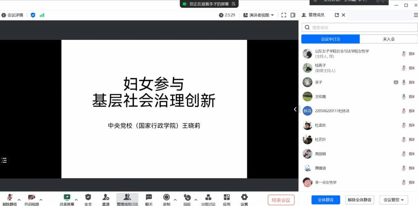The height and width of the screenshot is (206, 418).
Task: Enter full screen mode from top bar
Action: (x=284, y=15)
